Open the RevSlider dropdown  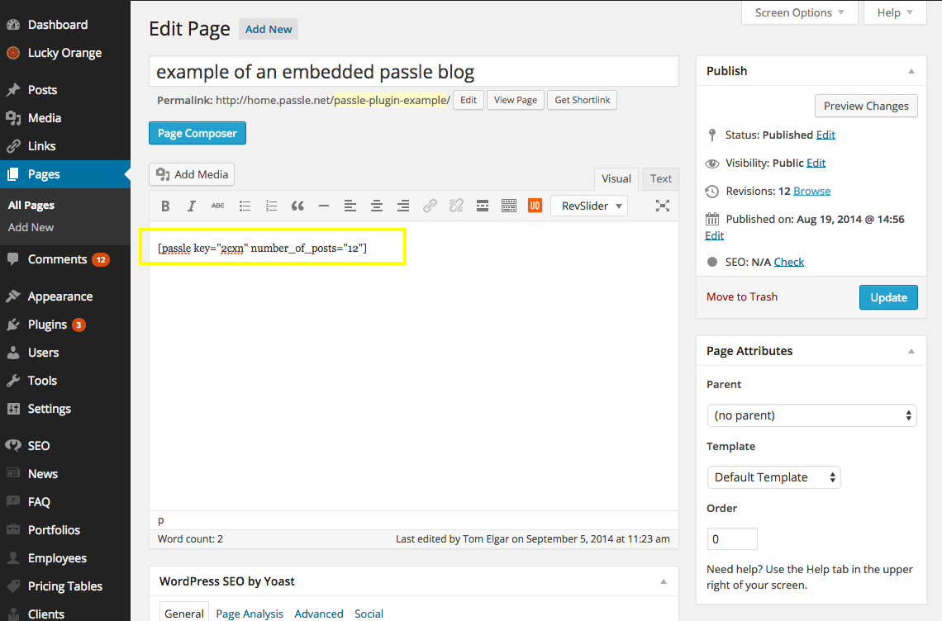tap(589, 206)
